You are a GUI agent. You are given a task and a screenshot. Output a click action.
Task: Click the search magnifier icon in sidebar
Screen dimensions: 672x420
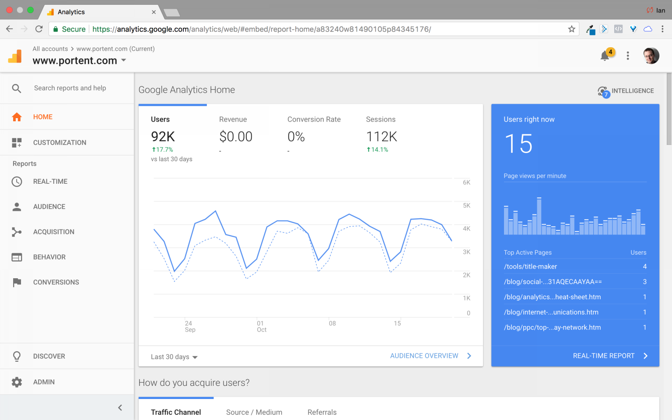[17, 88]
